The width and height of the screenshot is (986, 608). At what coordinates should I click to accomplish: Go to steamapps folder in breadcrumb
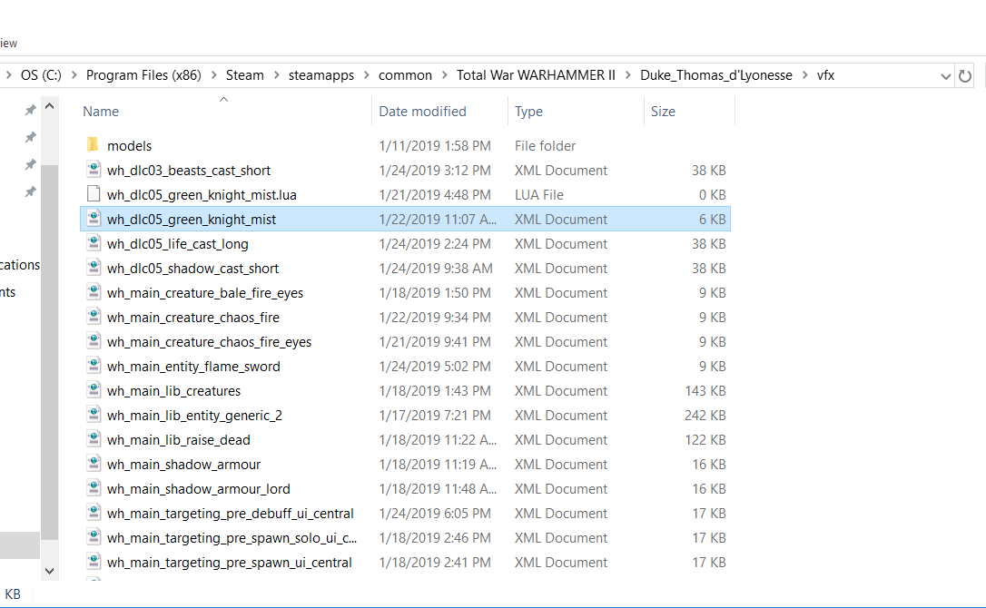(320, 74)
